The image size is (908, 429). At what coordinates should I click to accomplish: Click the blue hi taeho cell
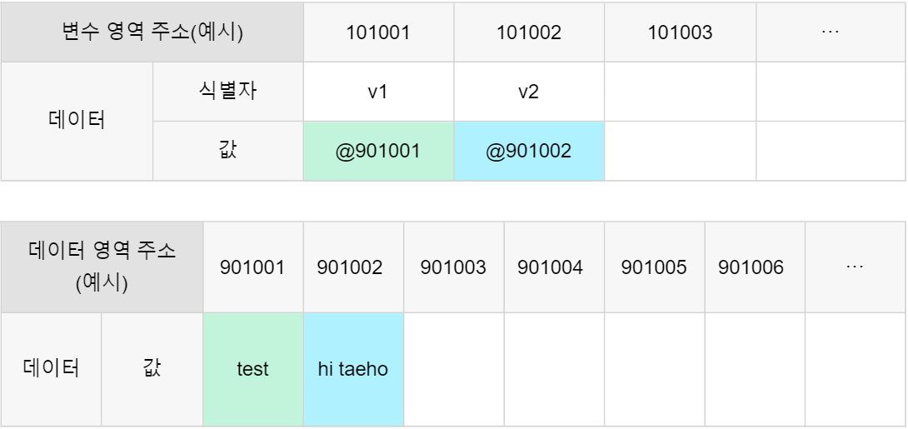(352, 369)
